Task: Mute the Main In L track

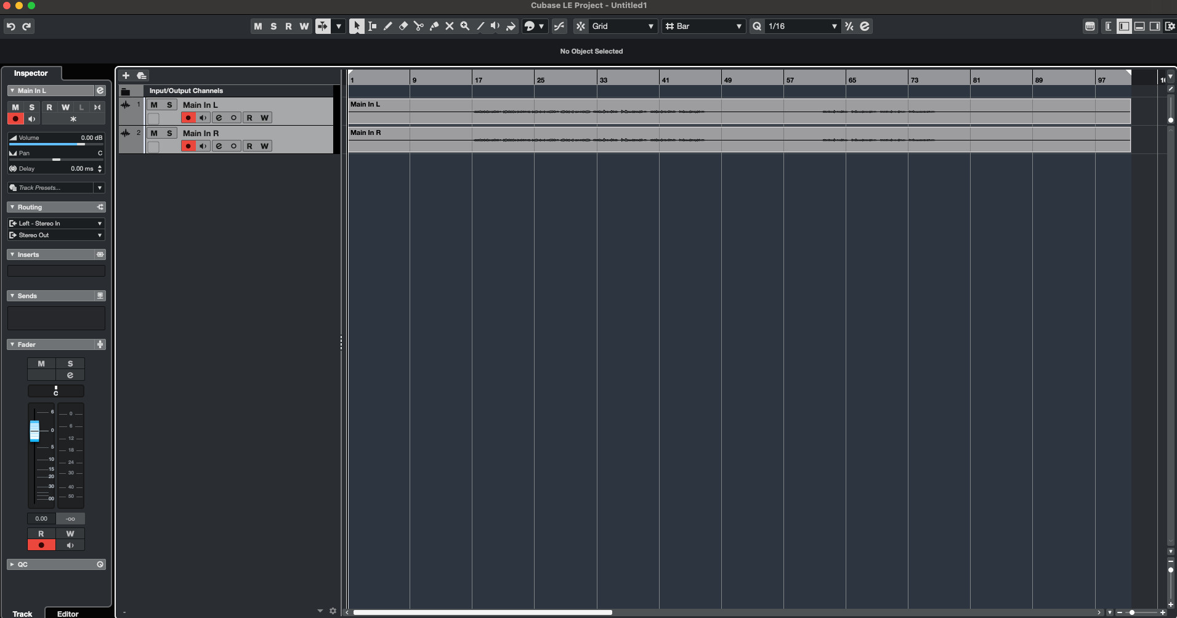Action: pos(154,105)
